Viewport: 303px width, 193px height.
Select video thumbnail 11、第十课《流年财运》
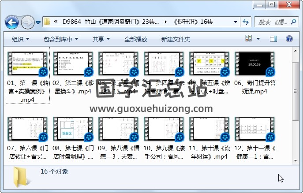(x=209, y=129)
